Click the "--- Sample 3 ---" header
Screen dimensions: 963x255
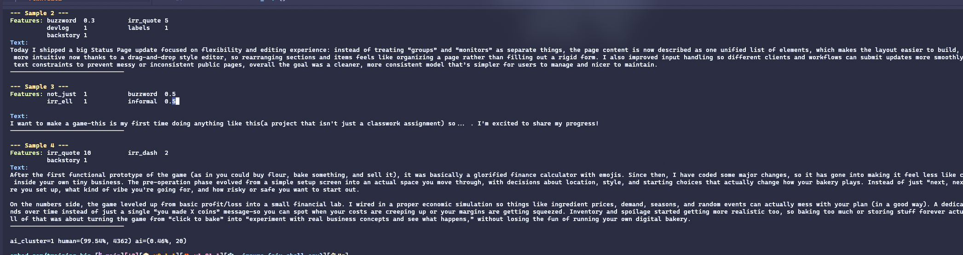39,87
